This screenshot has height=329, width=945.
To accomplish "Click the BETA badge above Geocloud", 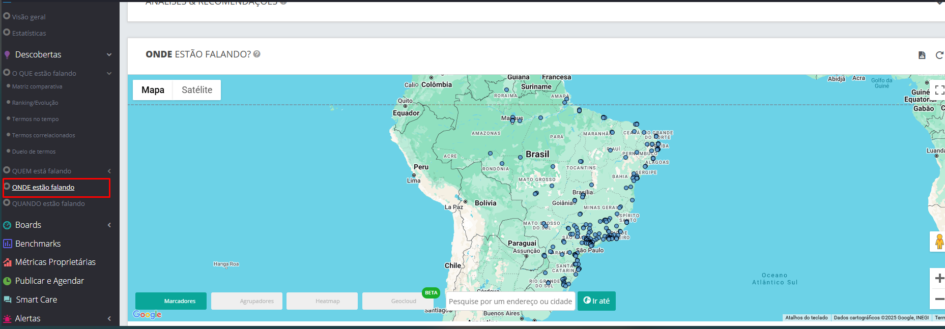I will 431,293.
